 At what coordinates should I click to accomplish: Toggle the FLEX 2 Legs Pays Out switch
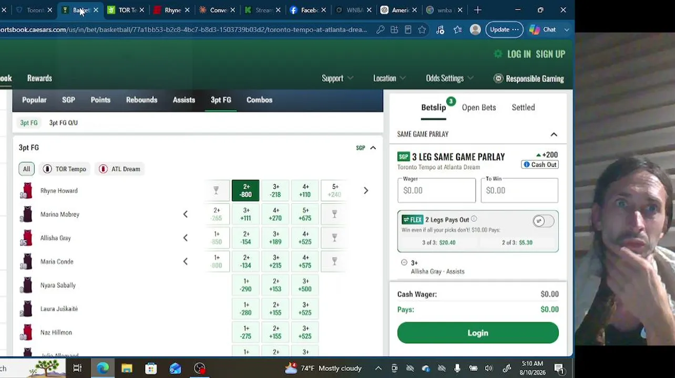click(x=543, y=221)
